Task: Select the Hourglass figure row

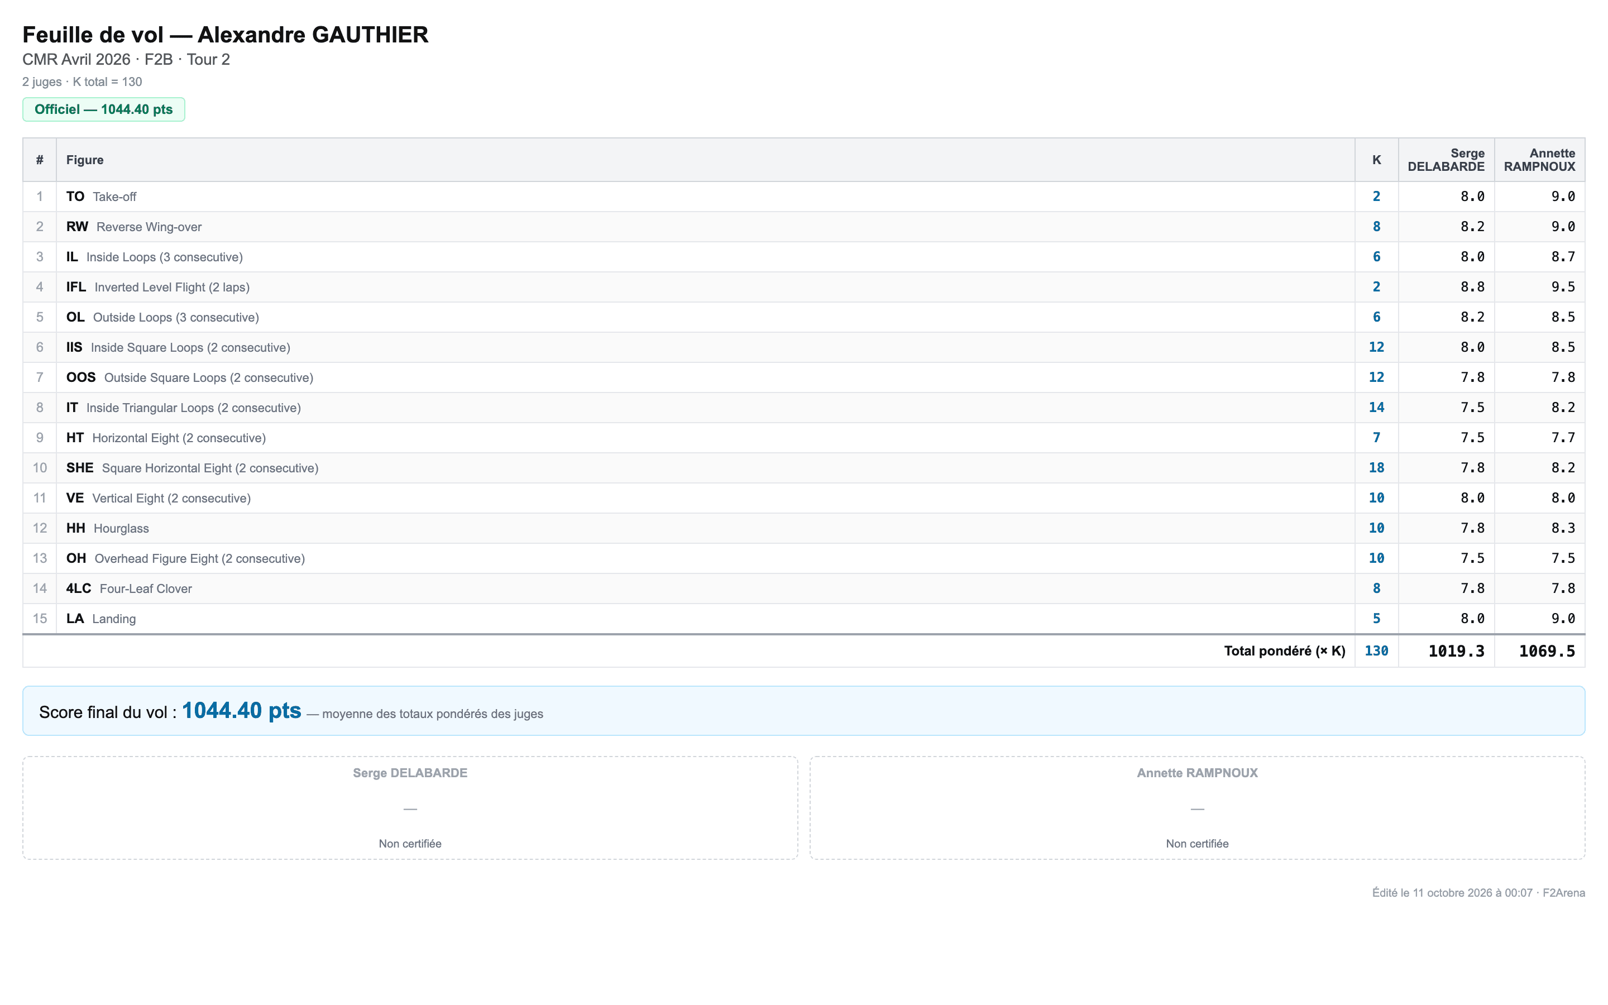Action: pos(803,528)
